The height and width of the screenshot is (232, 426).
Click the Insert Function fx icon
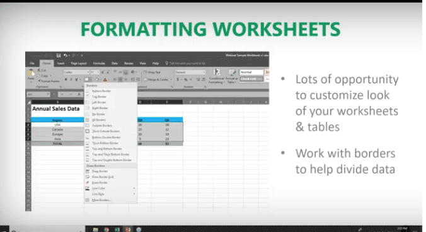[x=79, y=95]
